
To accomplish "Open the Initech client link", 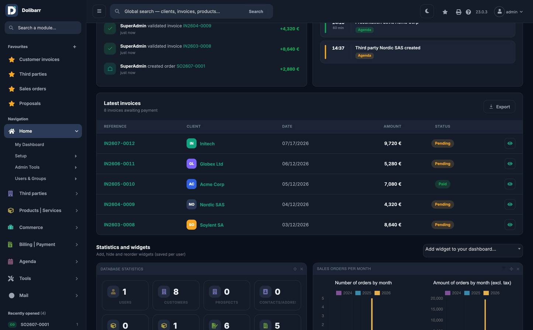I will coord(207,144).
